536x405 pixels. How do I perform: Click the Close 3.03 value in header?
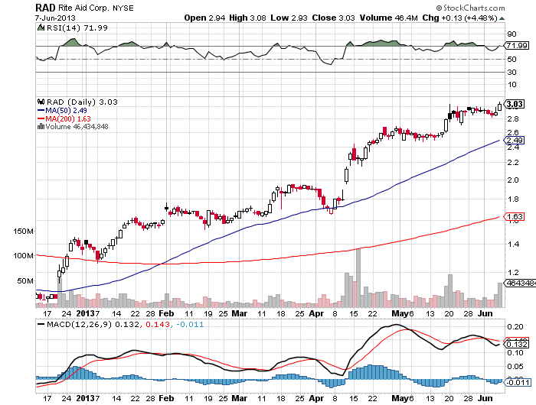pos(333,18)
